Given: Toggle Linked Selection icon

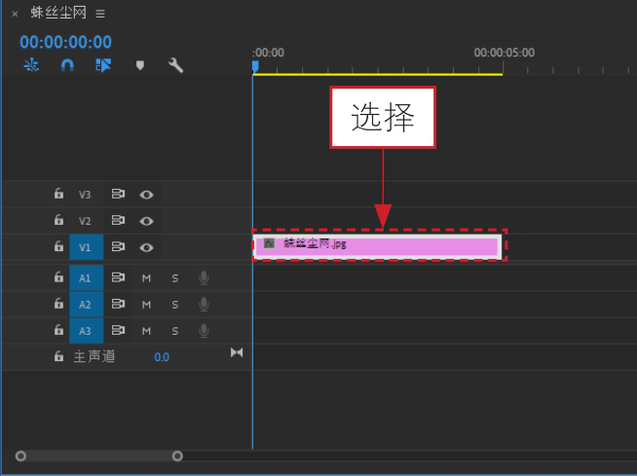Looking at the screenshot, I should click(103, 65).
